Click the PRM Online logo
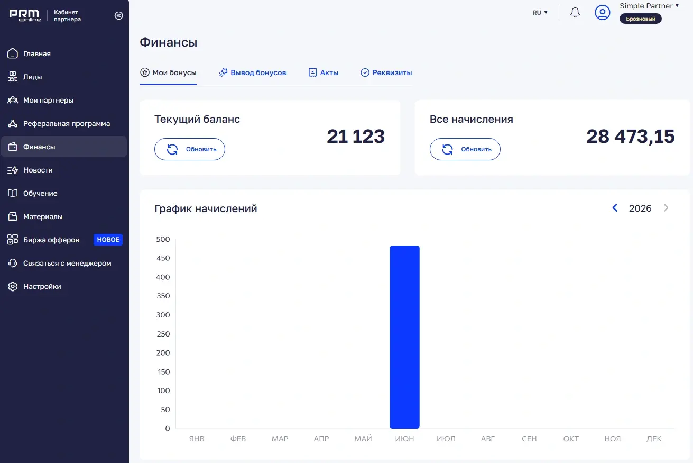Screen dimensions: 693x463 [x=25, y=15]
